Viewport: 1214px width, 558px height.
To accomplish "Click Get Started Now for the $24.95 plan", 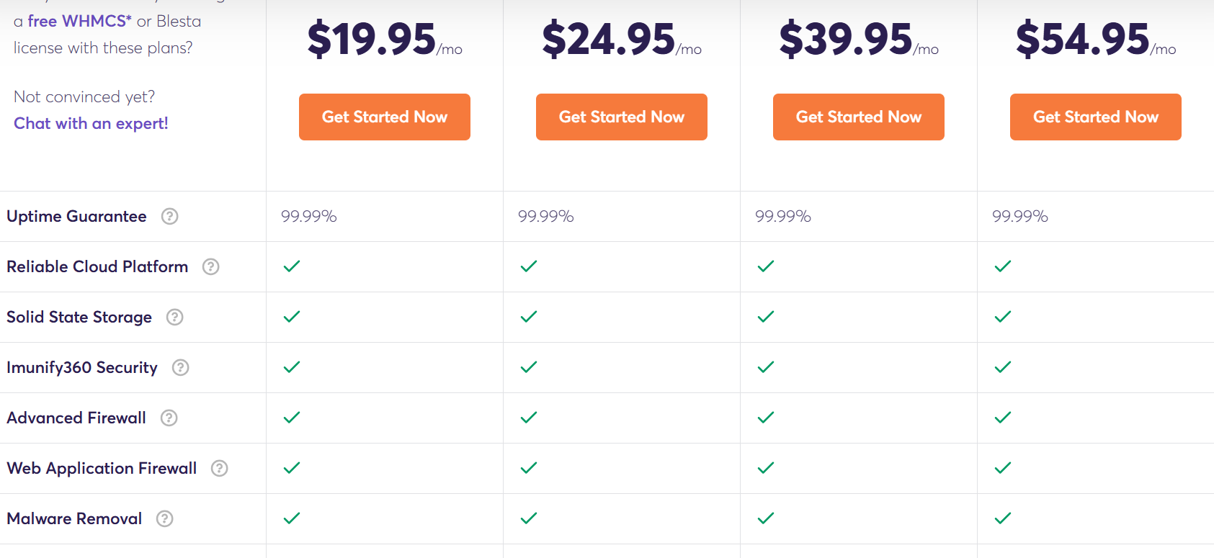I will click(x=621, y=117).
